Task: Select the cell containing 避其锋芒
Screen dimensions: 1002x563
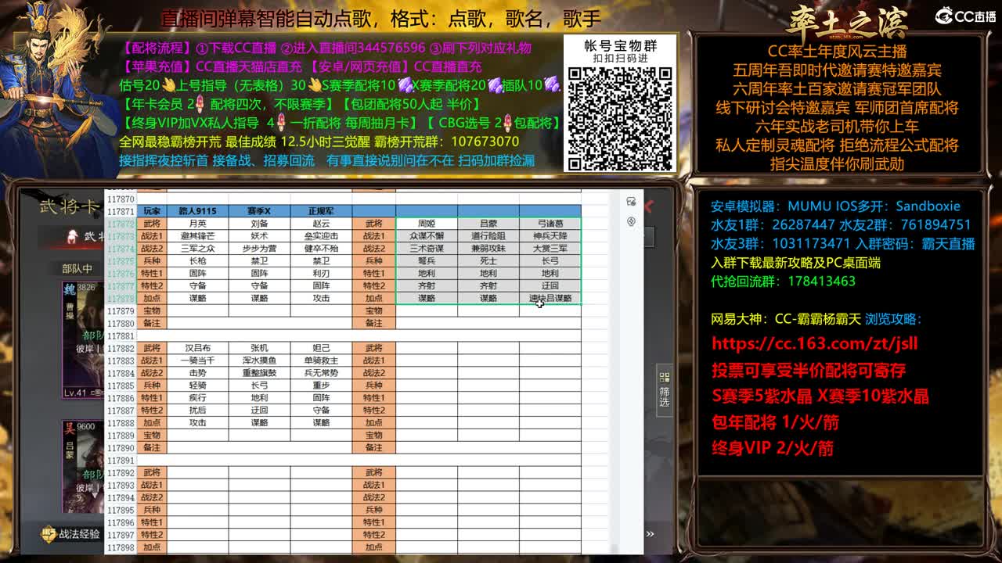Action: click(x=197, y=236)
